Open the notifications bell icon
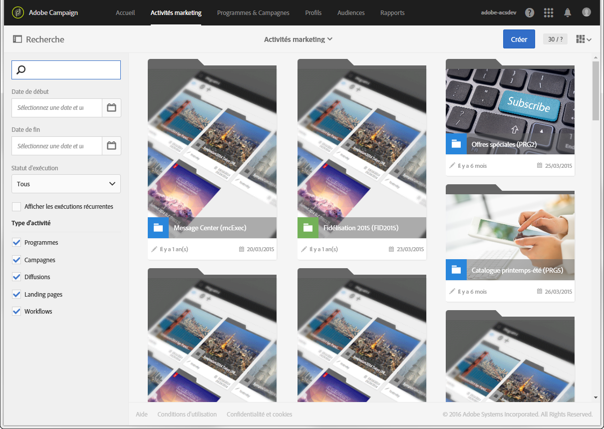This screenshot has height=429, width=604. (x=568, y=12)
